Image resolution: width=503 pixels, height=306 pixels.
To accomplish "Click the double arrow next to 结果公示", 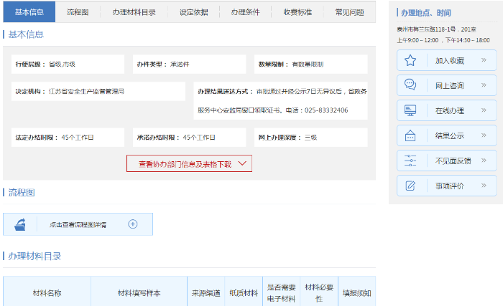I will point(484,135).
